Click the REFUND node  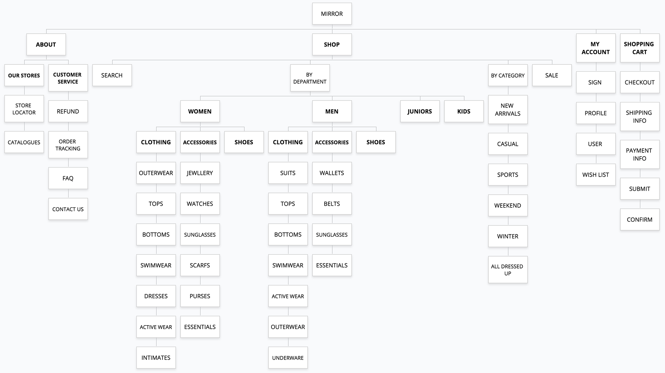[x=68, y=111]
